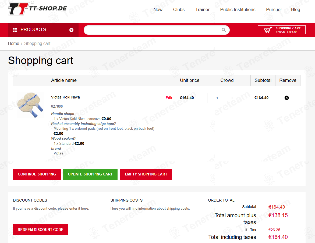Click the quantity input field
Image resolution: width=315 pixels, height=243 pixels.
[217, 98]
